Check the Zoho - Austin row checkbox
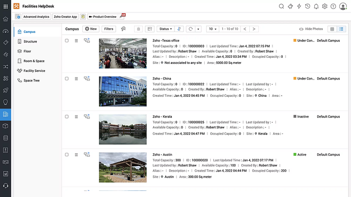The height and width of the screenshot is (197, 351). pos(67,153)
